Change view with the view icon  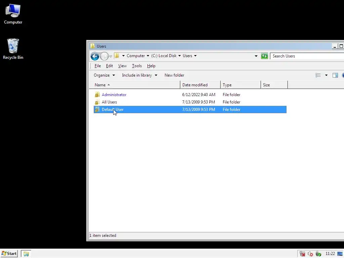318,75
